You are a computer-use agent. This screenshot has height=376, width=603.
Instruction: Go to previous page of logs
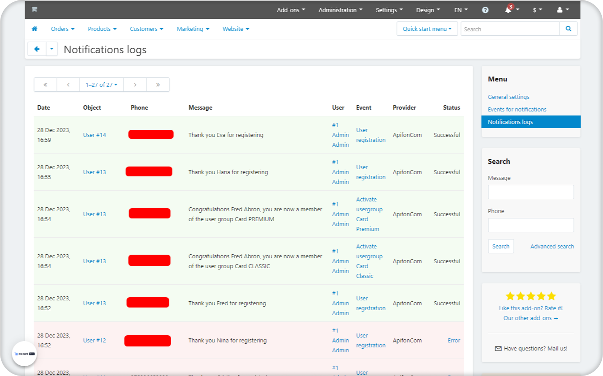[68, 85]
